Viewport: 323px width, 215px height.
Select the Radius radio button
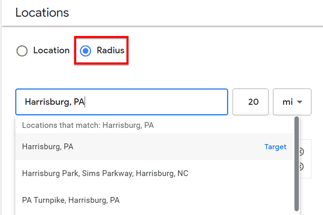(85, 51)
